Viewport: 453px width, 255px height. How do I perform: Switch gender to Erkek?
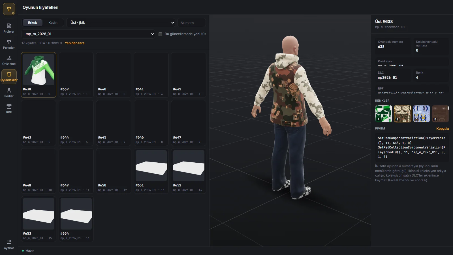tap(33, 23)
